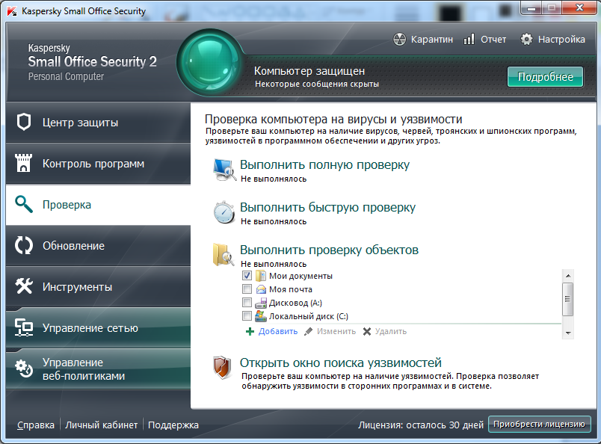This screenshot has width=601, height=444.
Task: Click the Моя почта list item text
Action: [x=291, y=289]
